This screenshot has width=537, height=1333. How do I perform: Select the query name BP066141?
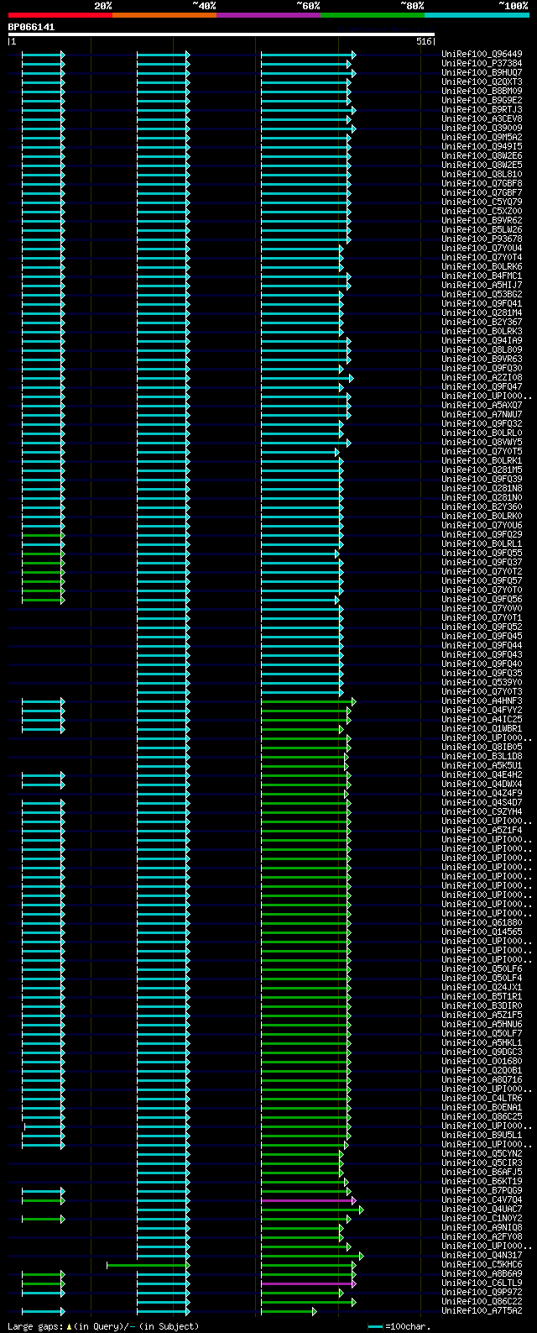(31, 27)
